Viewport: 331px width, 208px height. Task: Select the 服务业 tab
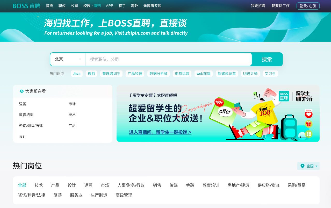(x=76, y=195)
